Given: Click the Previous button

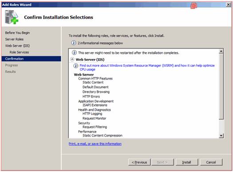Looking at the screenshot, I should point(139,162).
